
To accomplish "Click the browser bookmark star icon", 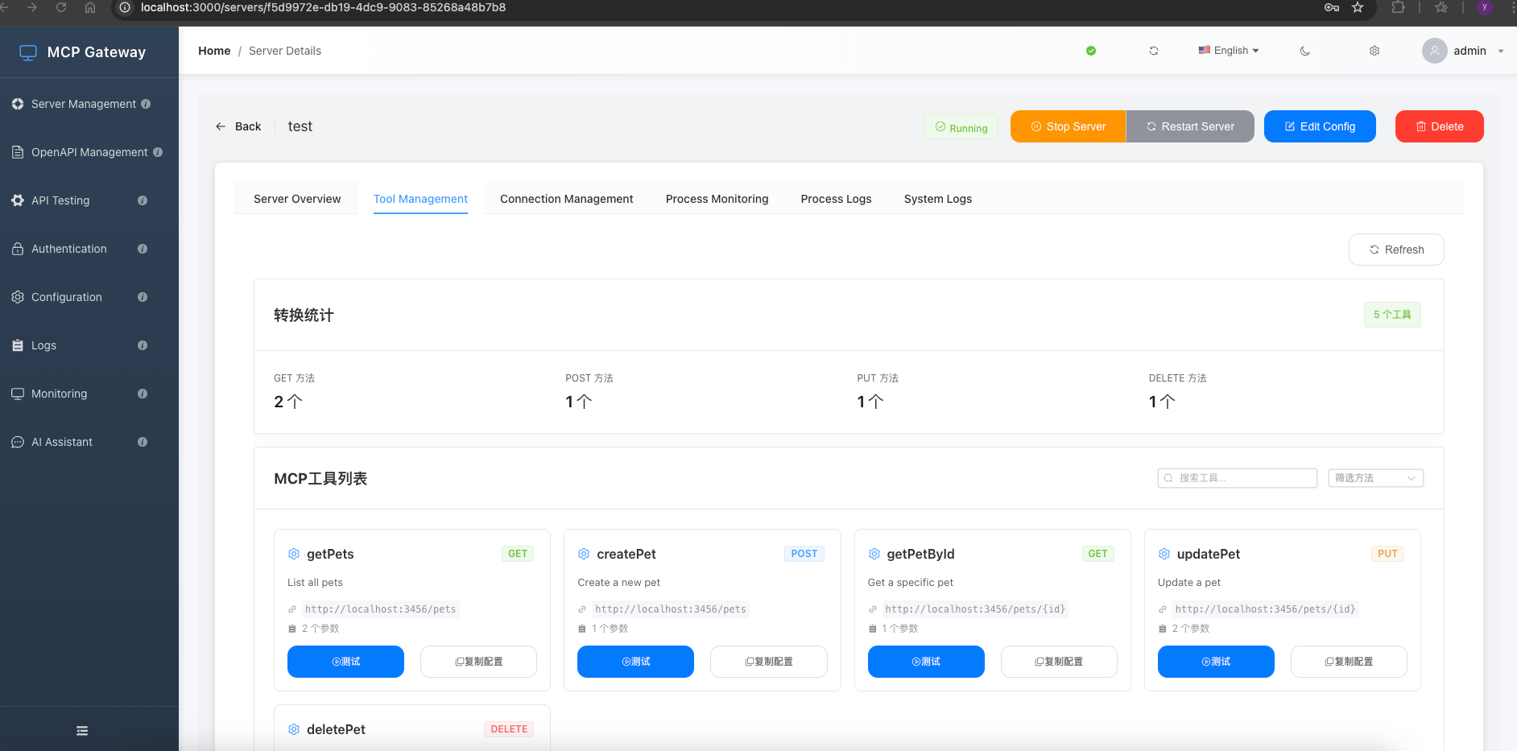I will pyautogui.click(x=1358, y=7).
